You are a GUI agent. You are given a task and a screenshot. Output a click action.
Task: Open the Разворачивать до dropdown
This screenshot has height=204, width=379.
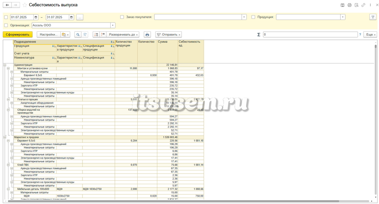(x=123, y=35)
